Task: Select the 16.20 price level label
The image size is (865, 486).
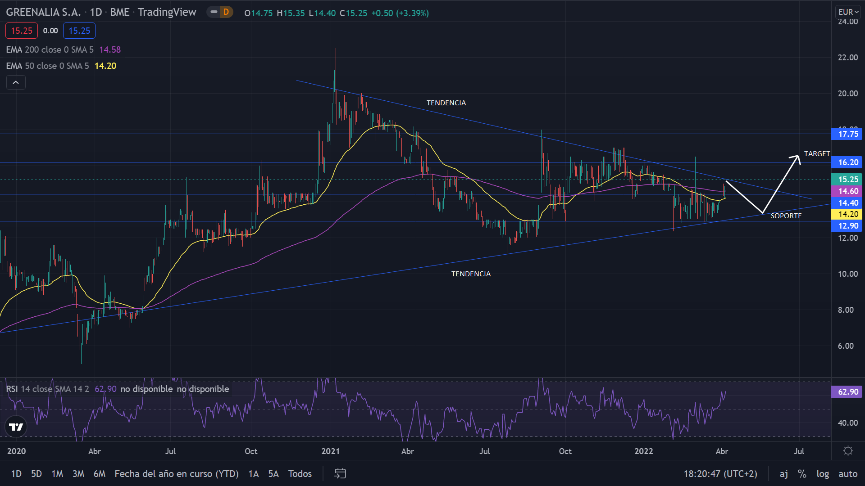Action: 848,162
